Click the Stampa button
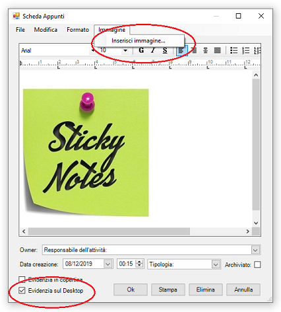The image size is (281, 312). click(168, 290)
